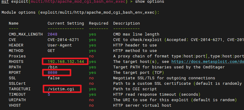Screen dimensions: 244x110
Task: Select the RPORT value 8080
Action: 53,73
